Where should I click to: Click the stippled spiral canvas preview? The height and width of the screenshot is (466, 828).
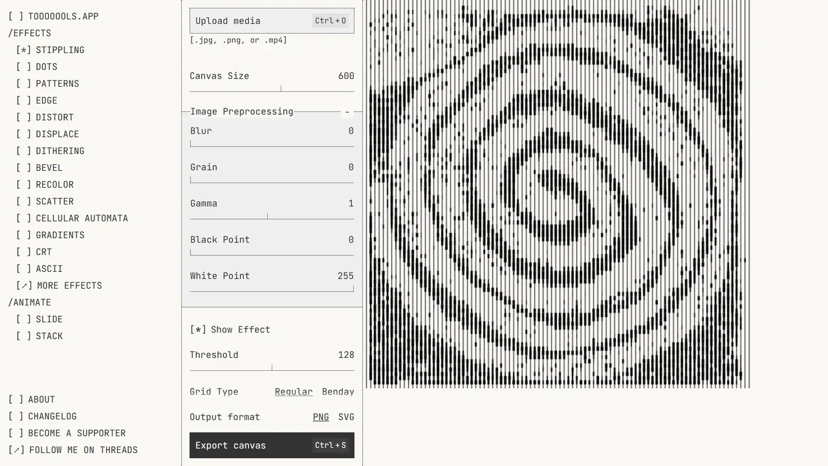pos(558,194)
